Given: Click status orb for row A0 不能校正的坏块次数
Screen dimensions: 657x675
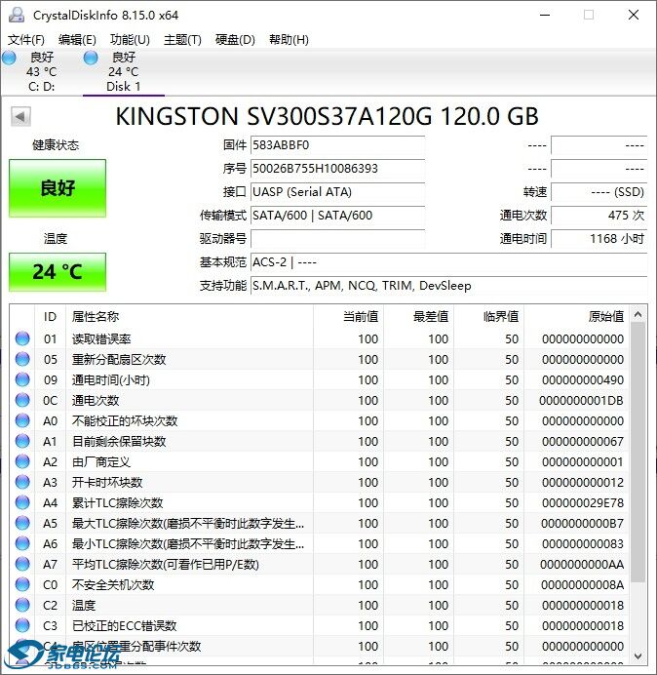Looking at the screenshot, I should (22, 420).
